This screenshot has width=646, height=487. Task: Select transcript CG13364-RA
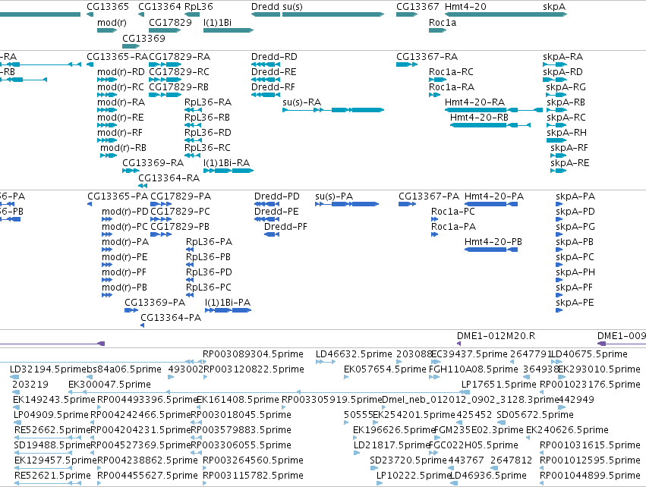point(169,179)
